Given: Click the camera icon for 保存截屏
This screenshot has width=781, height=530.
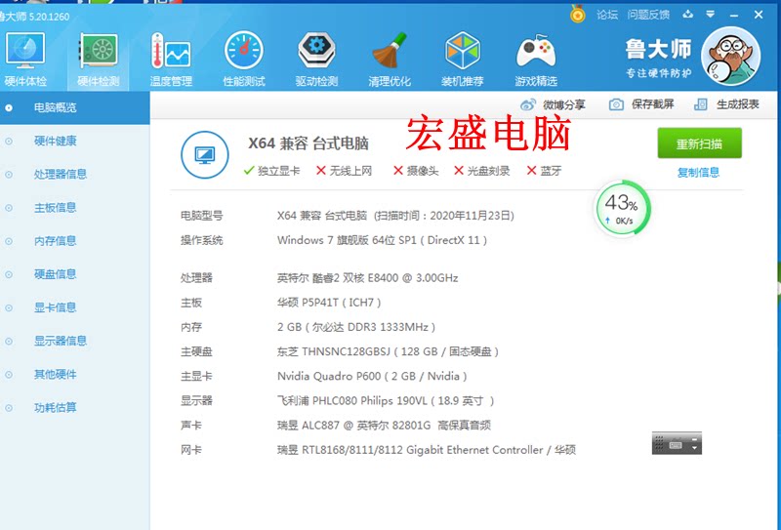Looking at the screenshot, I should [616, 104].
